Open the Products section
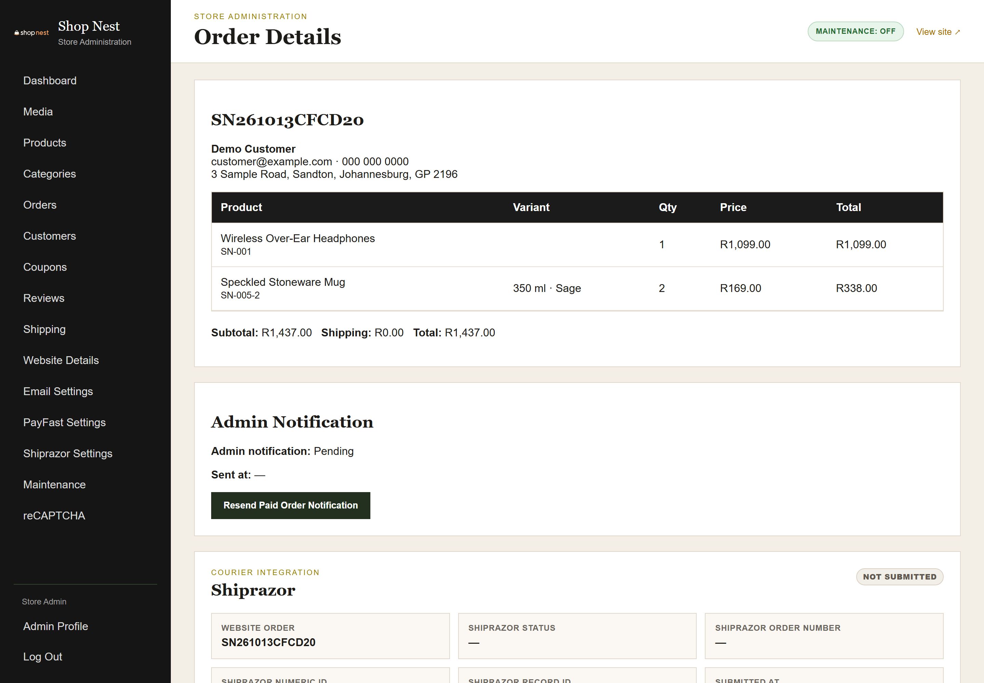Viewport: 984px width, 683px height. 44,143
